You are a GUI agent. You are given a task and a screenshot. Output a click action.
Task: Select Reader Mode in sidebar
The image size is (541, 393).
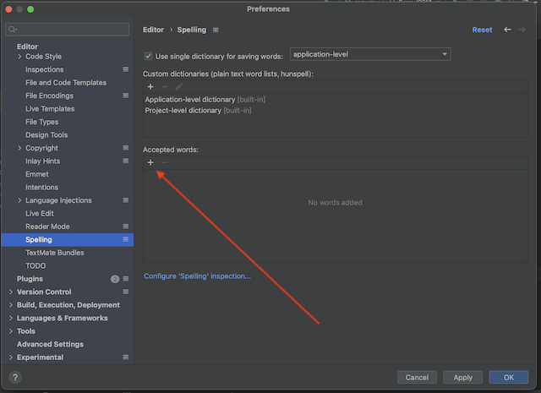click(x=47, y=227)
